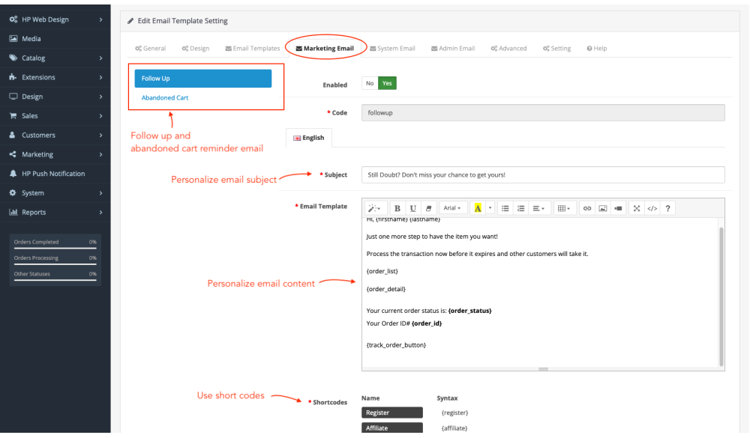Image resolution: width=750 pixels, height=438 pixels.
Task: Toggle bold formatting in editor
Action: click(x=397, y=208)
